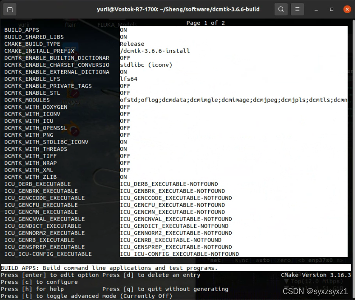The image size is (355, 300).
Task: Select the DCMTK_WITH_ICU option name
Action: [x=29, y=121]
